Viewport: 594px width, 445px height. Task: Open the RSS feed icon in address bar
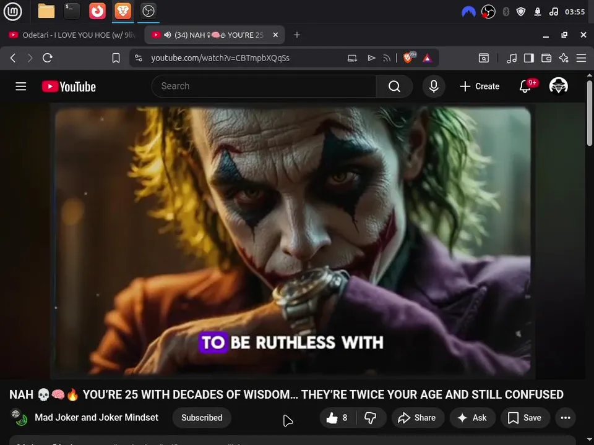pyautogui.click(x=387, y=58)
